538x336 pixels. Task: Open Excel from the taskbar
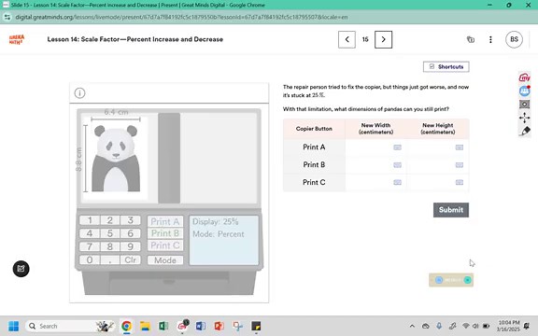tap(163, 326)
